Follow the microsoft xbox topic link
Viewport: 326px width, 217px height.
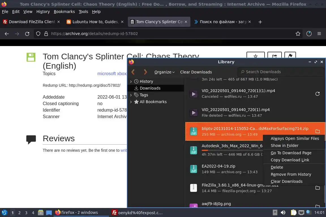pos(112,74)
